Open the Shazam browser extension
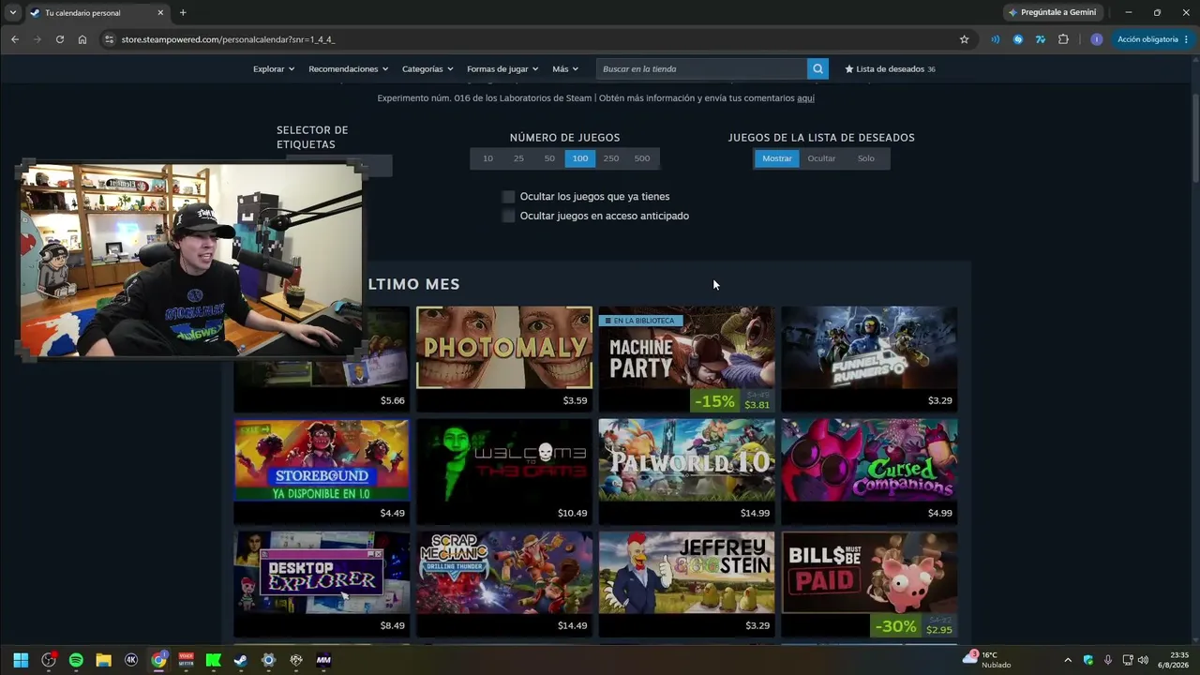Viewport: 1200px width, 675px height. coord(1018,39)
